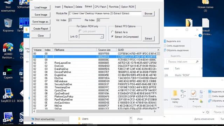Click the horizontal scrollbar right arrow in the module list

click(155, 111)
